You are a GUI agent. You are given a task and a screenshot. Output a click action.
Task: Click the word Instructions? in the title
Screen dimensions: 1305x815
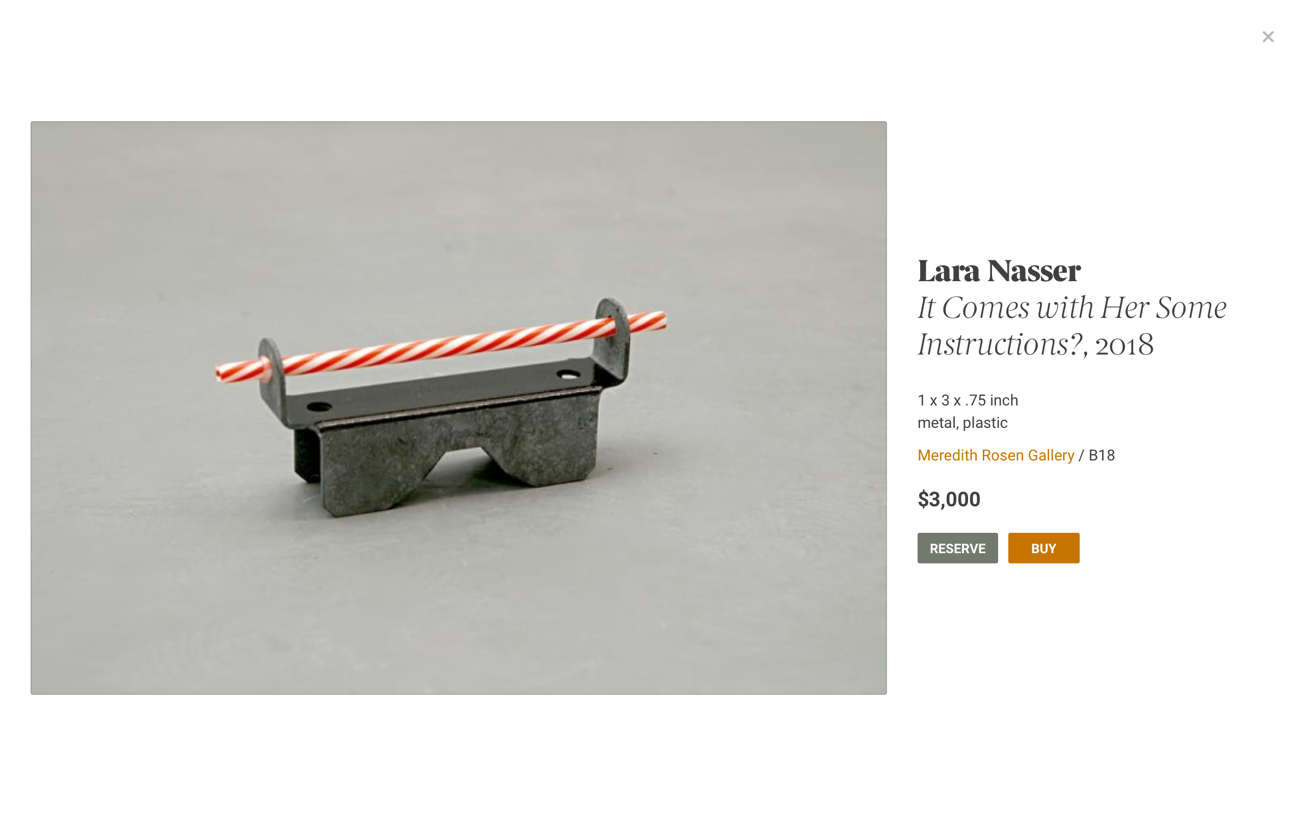[1000, 344]
